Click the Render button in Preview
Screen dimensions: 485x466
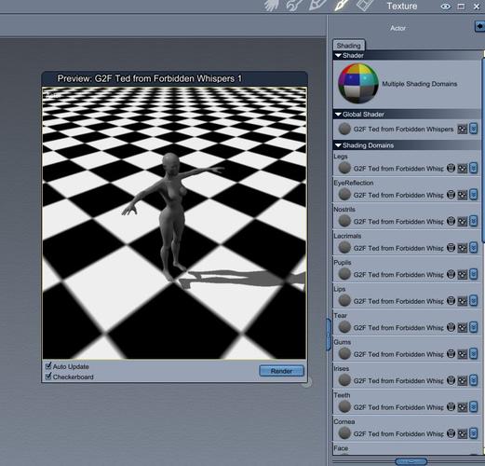point(281,371)
